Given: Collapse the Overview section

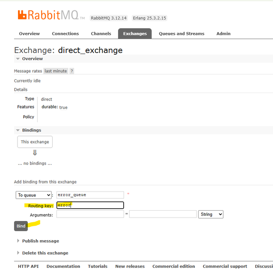Looking at the screenshot, I should 33,59.
